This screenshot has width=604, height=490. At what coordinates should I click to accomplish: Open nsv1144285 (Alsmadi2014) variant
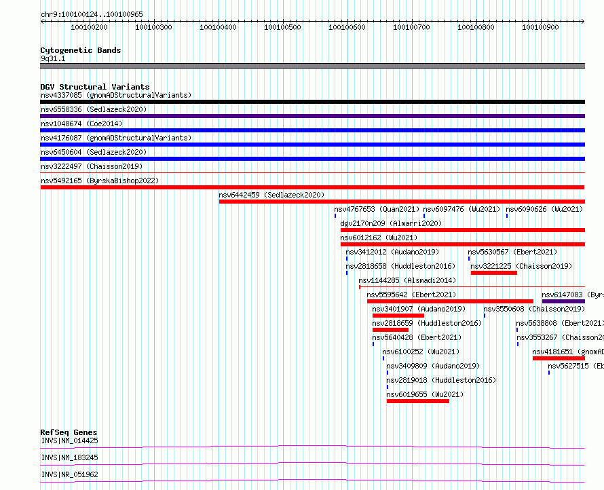(407, 280)
